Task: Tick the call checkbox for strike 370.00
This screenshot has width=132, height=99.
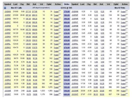Action: [60, 12]
